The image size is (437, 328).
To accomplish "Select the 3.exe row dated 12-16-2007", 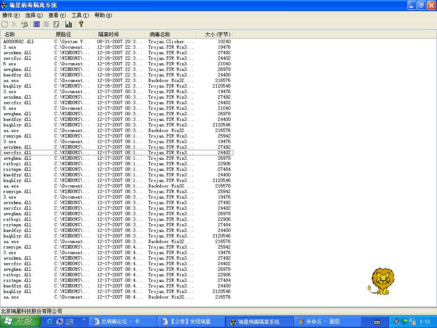I will coord(117,47).
